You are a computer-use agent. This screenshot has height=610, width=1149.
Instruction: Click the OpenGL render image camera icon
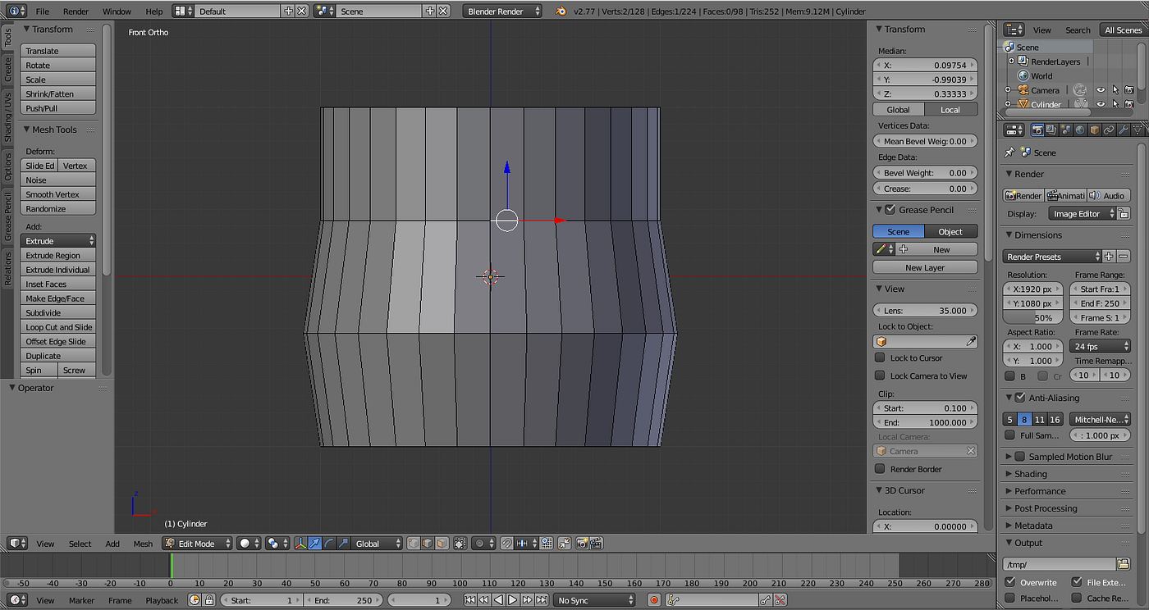[581, 543]
